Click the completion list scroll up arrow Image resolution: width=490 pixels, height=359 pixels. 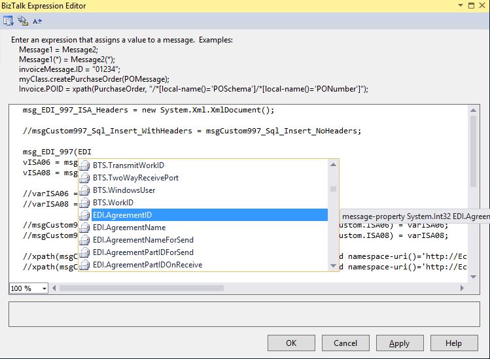click(x=333, y=165)
